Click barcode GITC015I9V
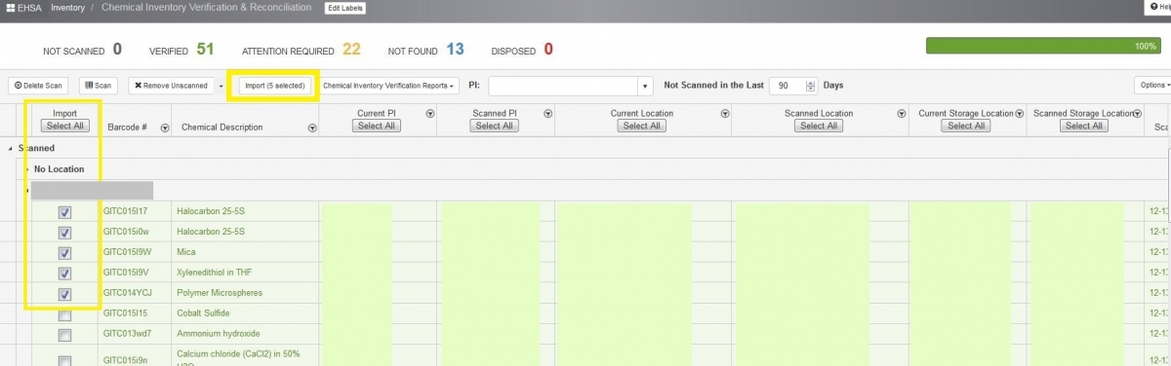 click(x=127, y=273)
